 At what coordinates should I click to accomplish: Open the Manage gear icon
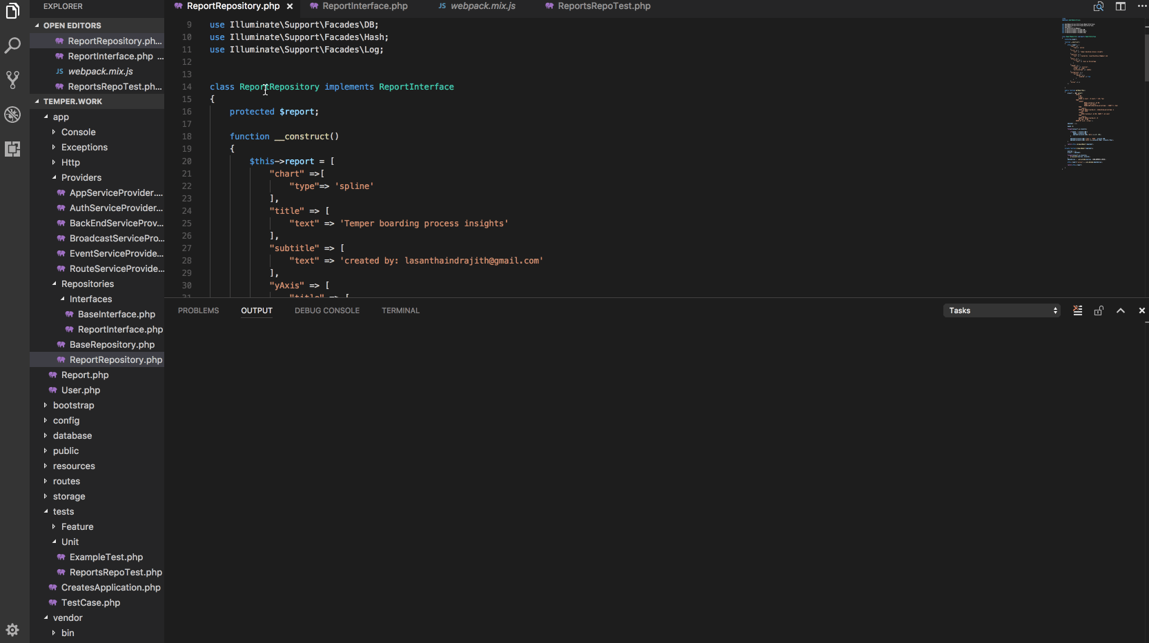tap(12, 629)
